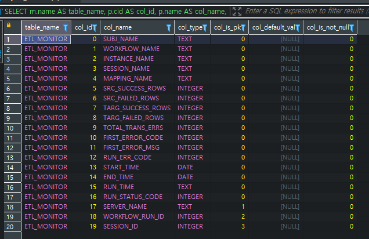This screenshot has height=239, width=369.
Task: Select the SRC_FAILED_ROWS cell
Action: 137,99
